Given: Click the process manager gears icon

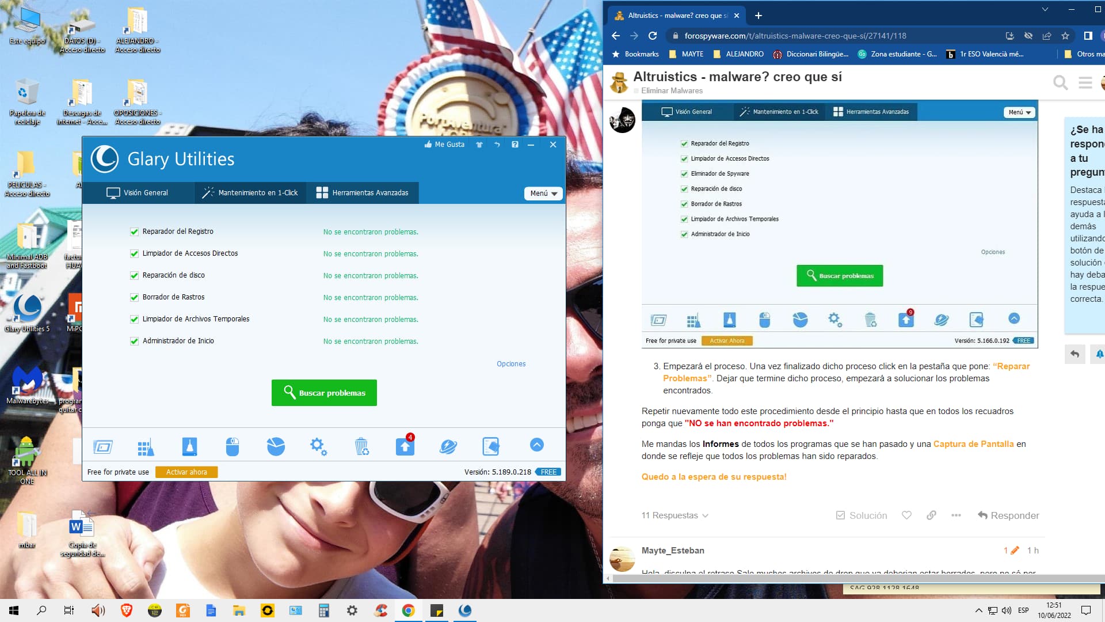Looking at the screenshot, I should coord(318,446).
